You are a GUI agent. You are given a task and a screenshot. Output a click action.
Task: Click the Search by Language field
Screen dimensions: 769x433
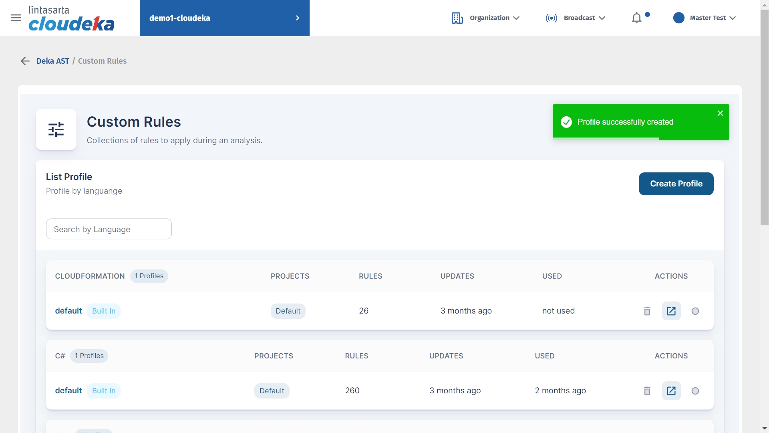coord(109,229)
